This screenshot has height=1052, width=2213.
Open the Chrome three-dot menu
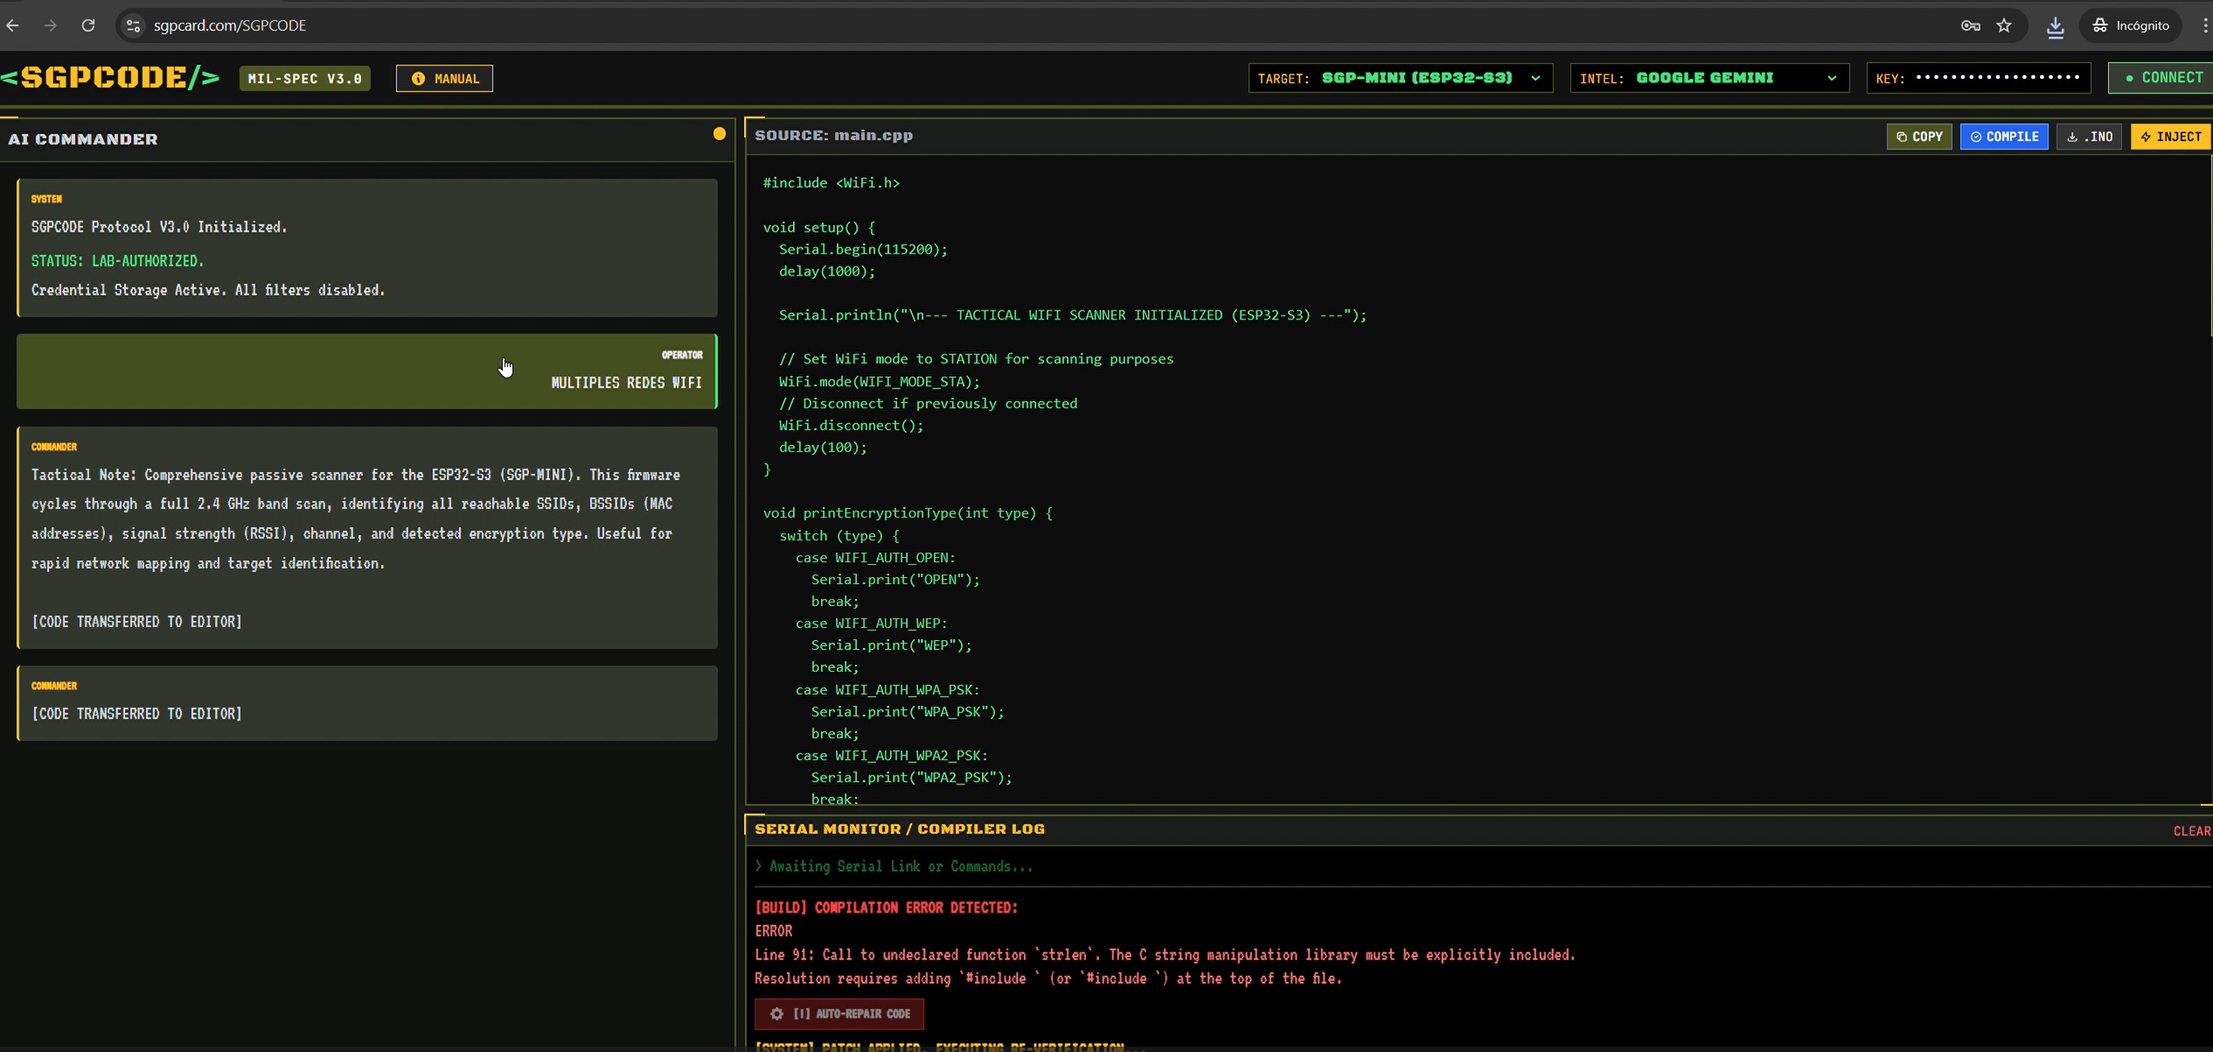point(2203,24)
